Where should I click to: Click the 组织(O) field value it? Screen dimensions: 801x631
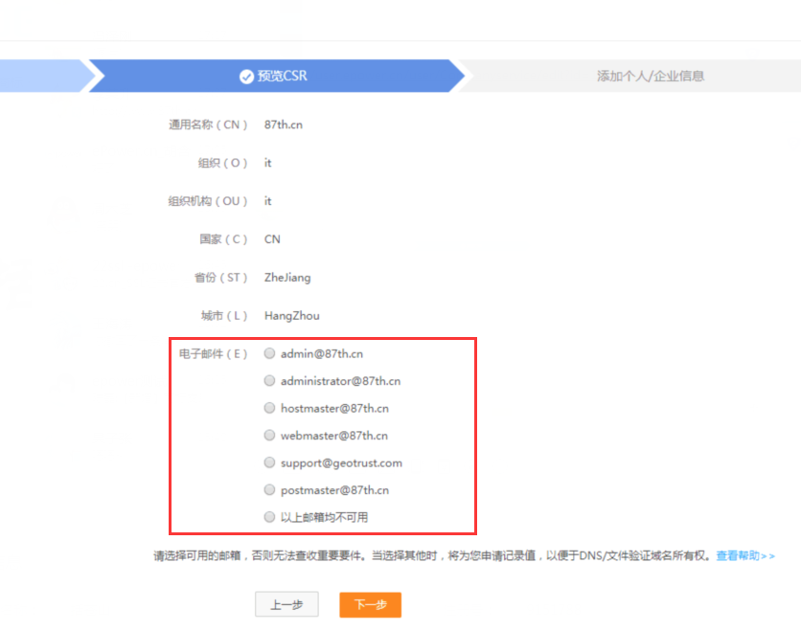point(267,162)
